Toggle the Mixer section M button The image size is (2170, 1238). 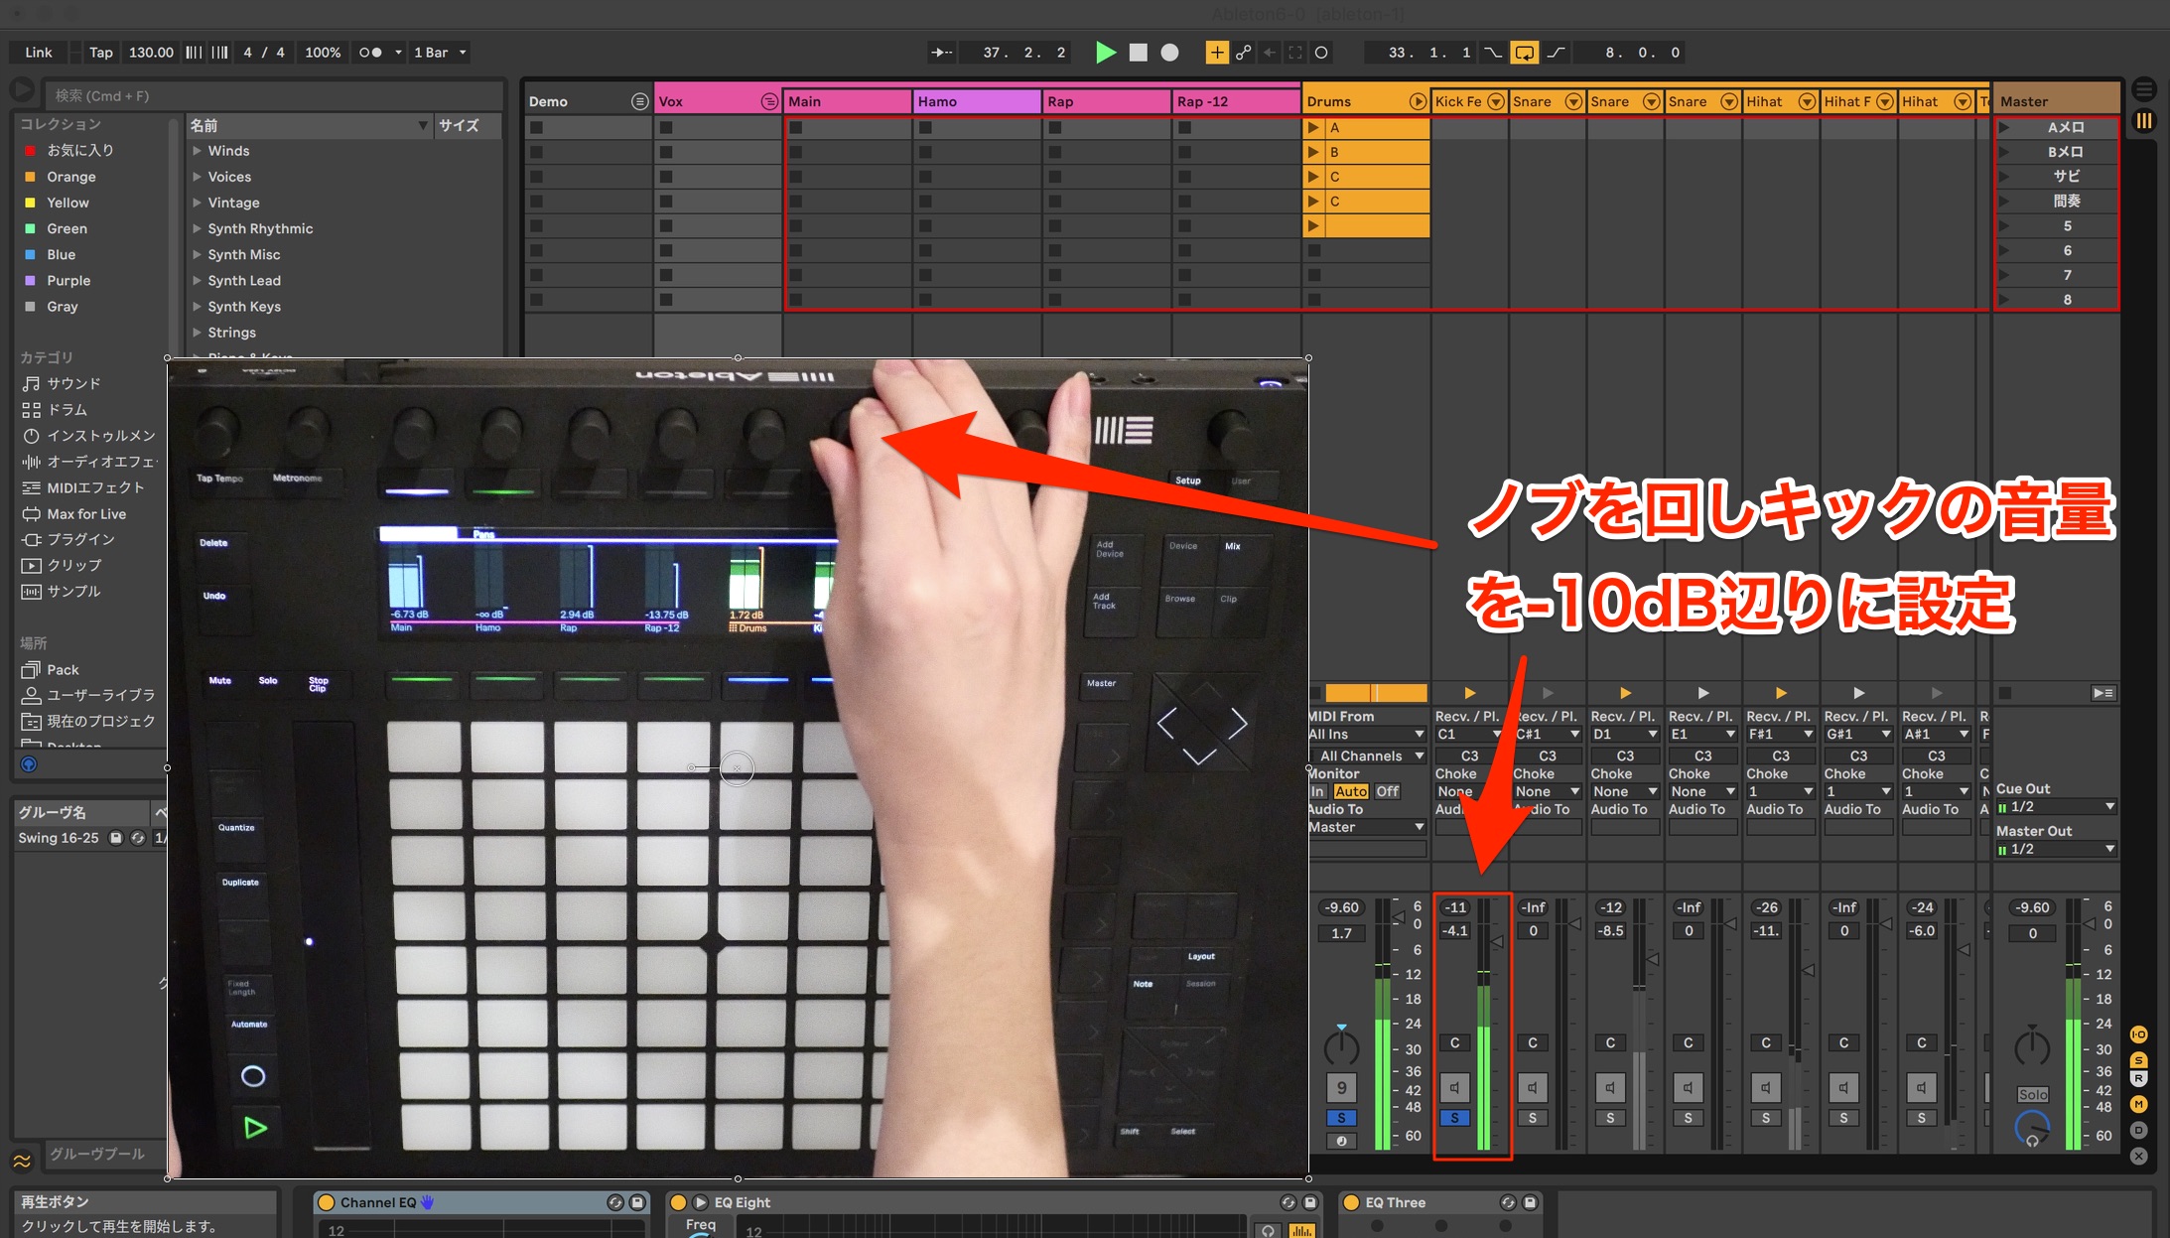point(2139,1104)
